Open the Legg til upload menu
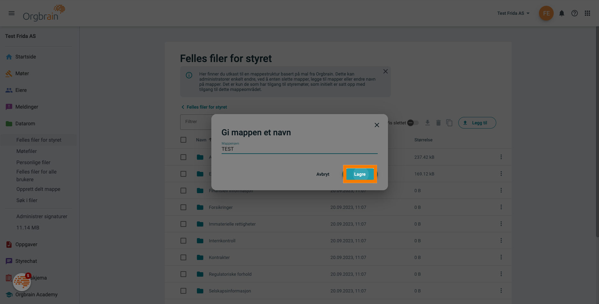599x304 pixels. coord(477,123)
